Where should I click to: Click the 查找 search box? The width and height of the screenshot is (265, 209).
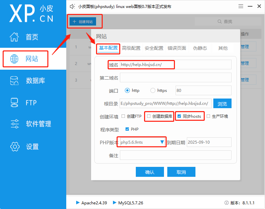click(228, 22)
